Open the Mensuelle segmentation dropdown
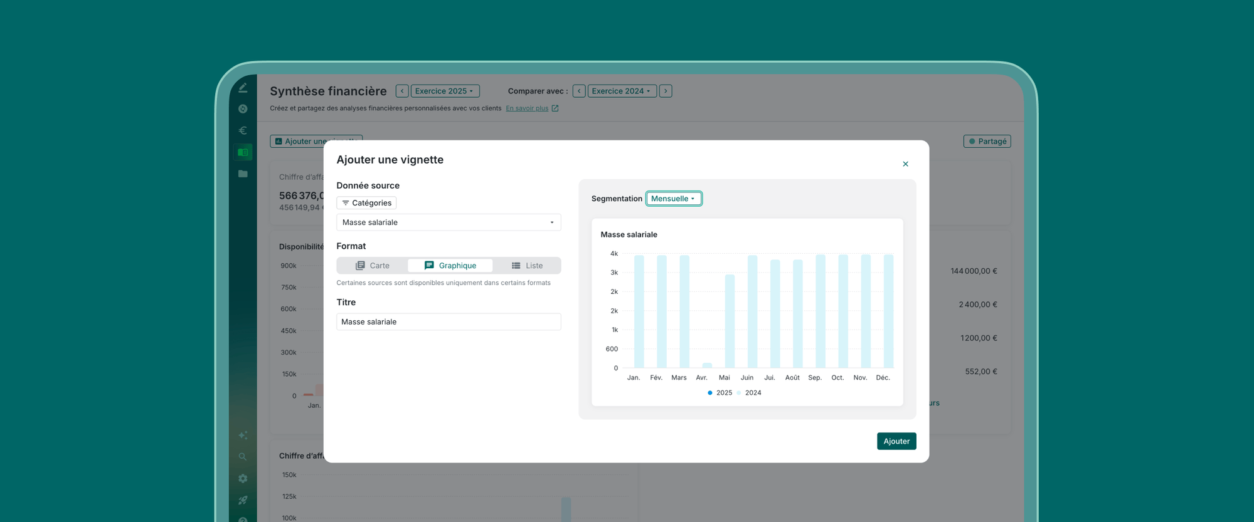Image resolution: width=1254 pixels, height=522 pixels. (673, 199)
